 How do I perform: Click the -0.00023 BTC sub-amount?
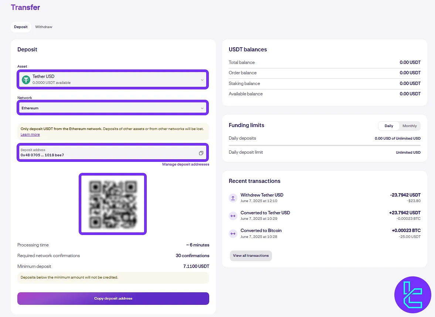point(408,219)
